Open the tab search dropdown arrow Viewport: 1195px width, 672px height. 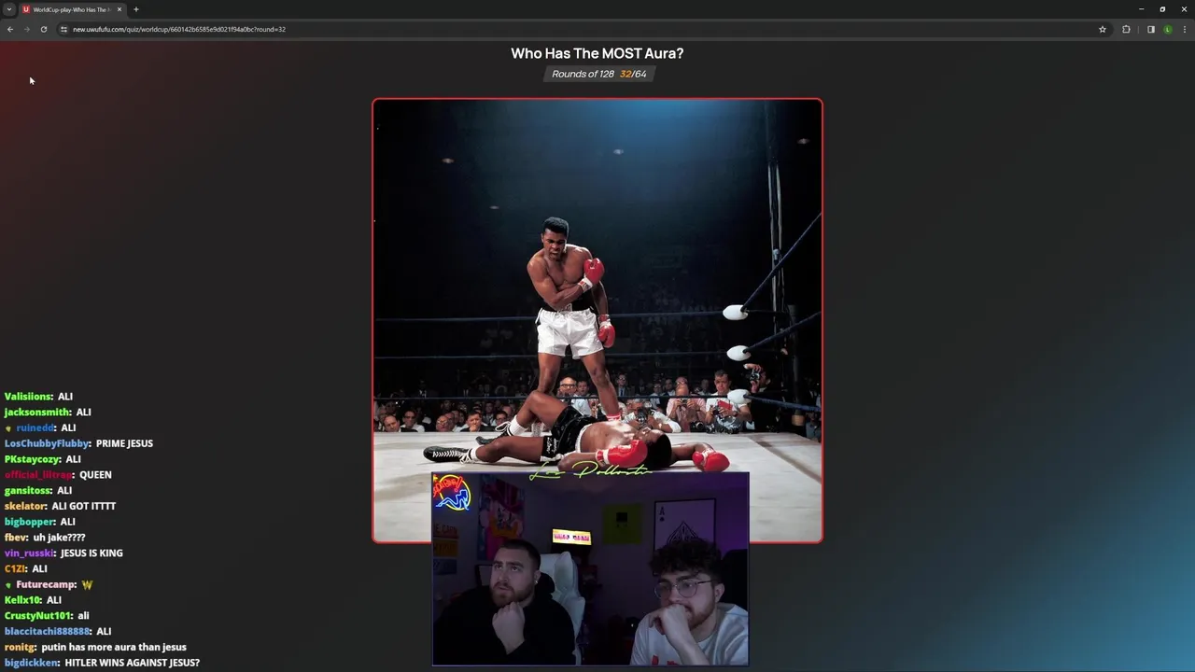click(x=9, y=9)
